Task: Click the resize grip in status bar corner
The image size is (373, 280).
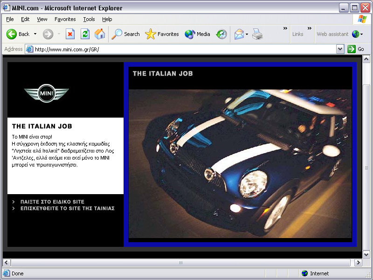Action: 367,274
